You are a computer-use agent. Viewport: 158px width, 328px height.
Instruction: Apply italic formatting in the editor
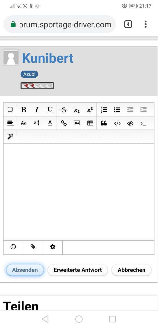(x=37, y=110)
